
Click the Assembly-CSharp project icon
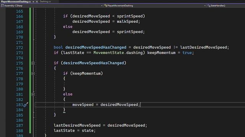(2, 6)
